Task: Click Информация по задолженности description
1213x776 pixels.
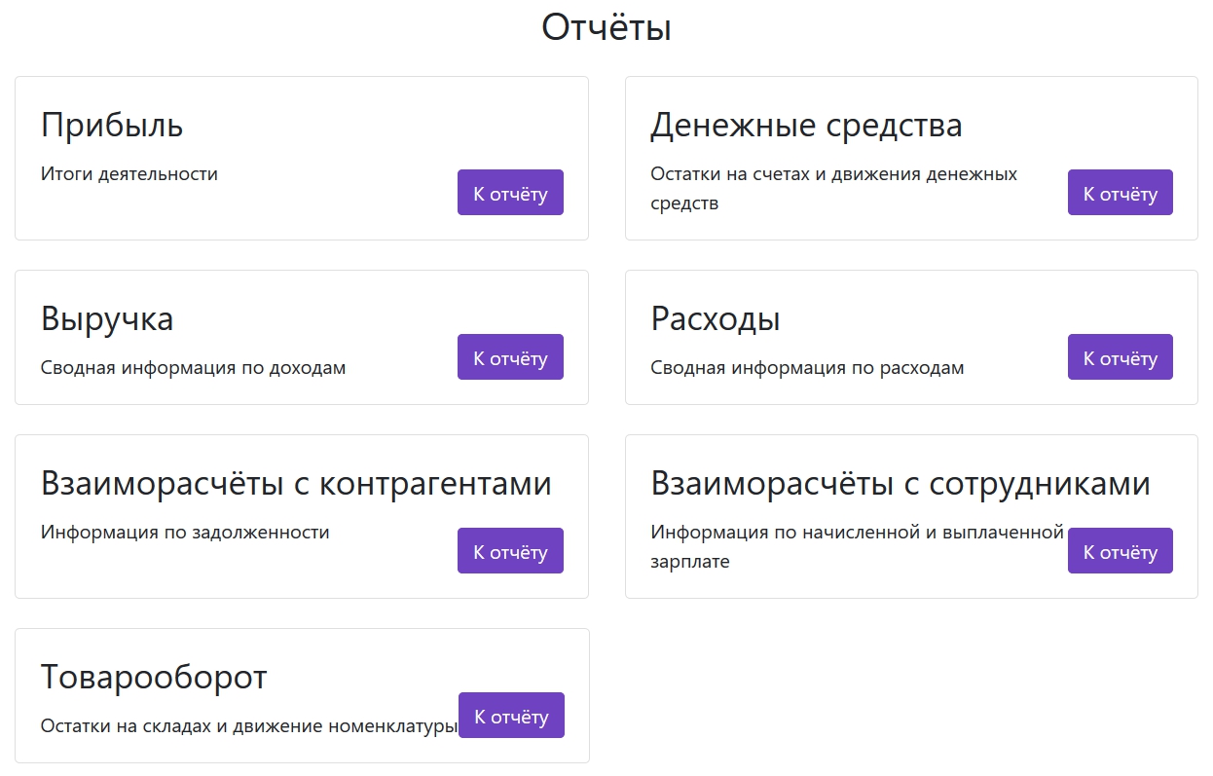Action: pos(185,533)
